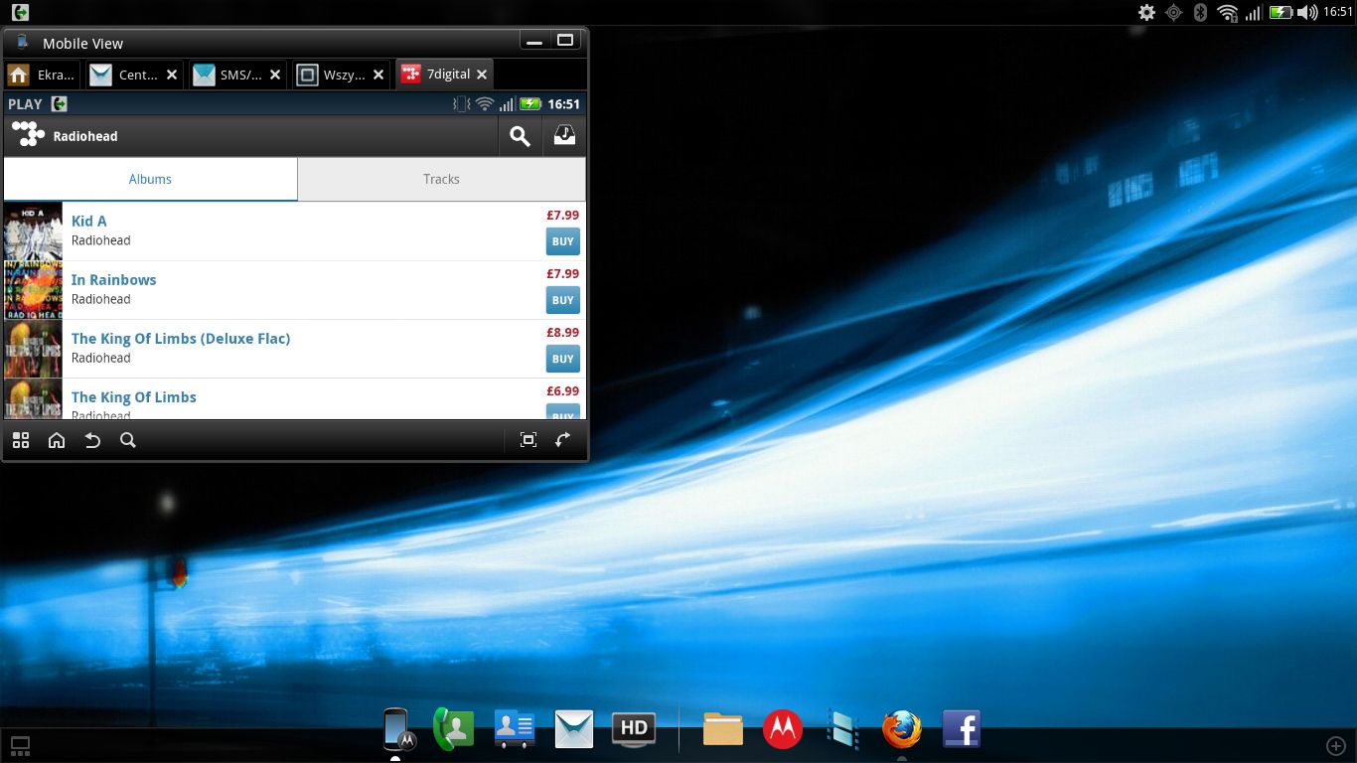Launch the video film strip dock icon
This screenshot has height=763, width=1357.
842,729
